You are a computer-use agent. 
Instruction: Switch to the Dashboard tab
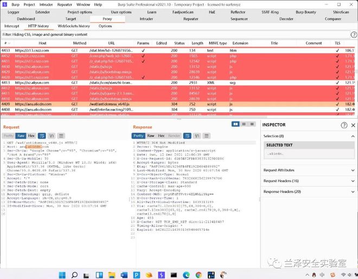26,19
